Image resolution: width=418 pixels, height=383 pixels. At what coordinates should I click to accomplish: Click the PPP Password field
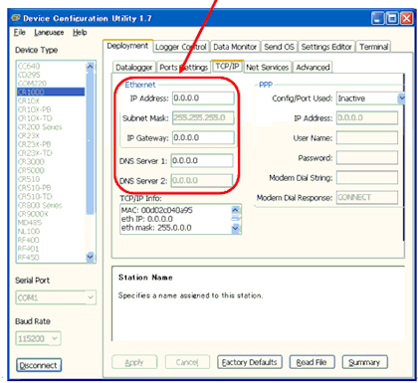click(x=367, y=158)
